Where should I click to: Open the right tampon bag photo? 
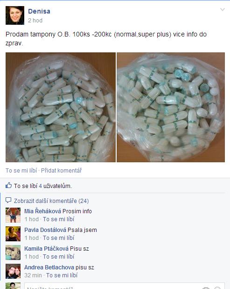[x=171, y=107]
